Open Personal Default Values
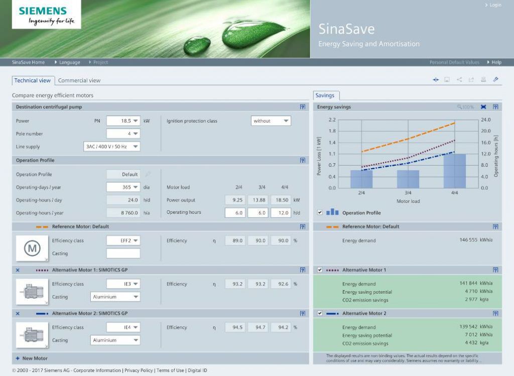This screenshot has height=376, width=514. click(x=454, y=62)
